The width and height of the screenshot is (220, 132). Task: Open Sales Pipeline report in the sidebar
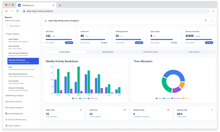click(x=23, y=40)
